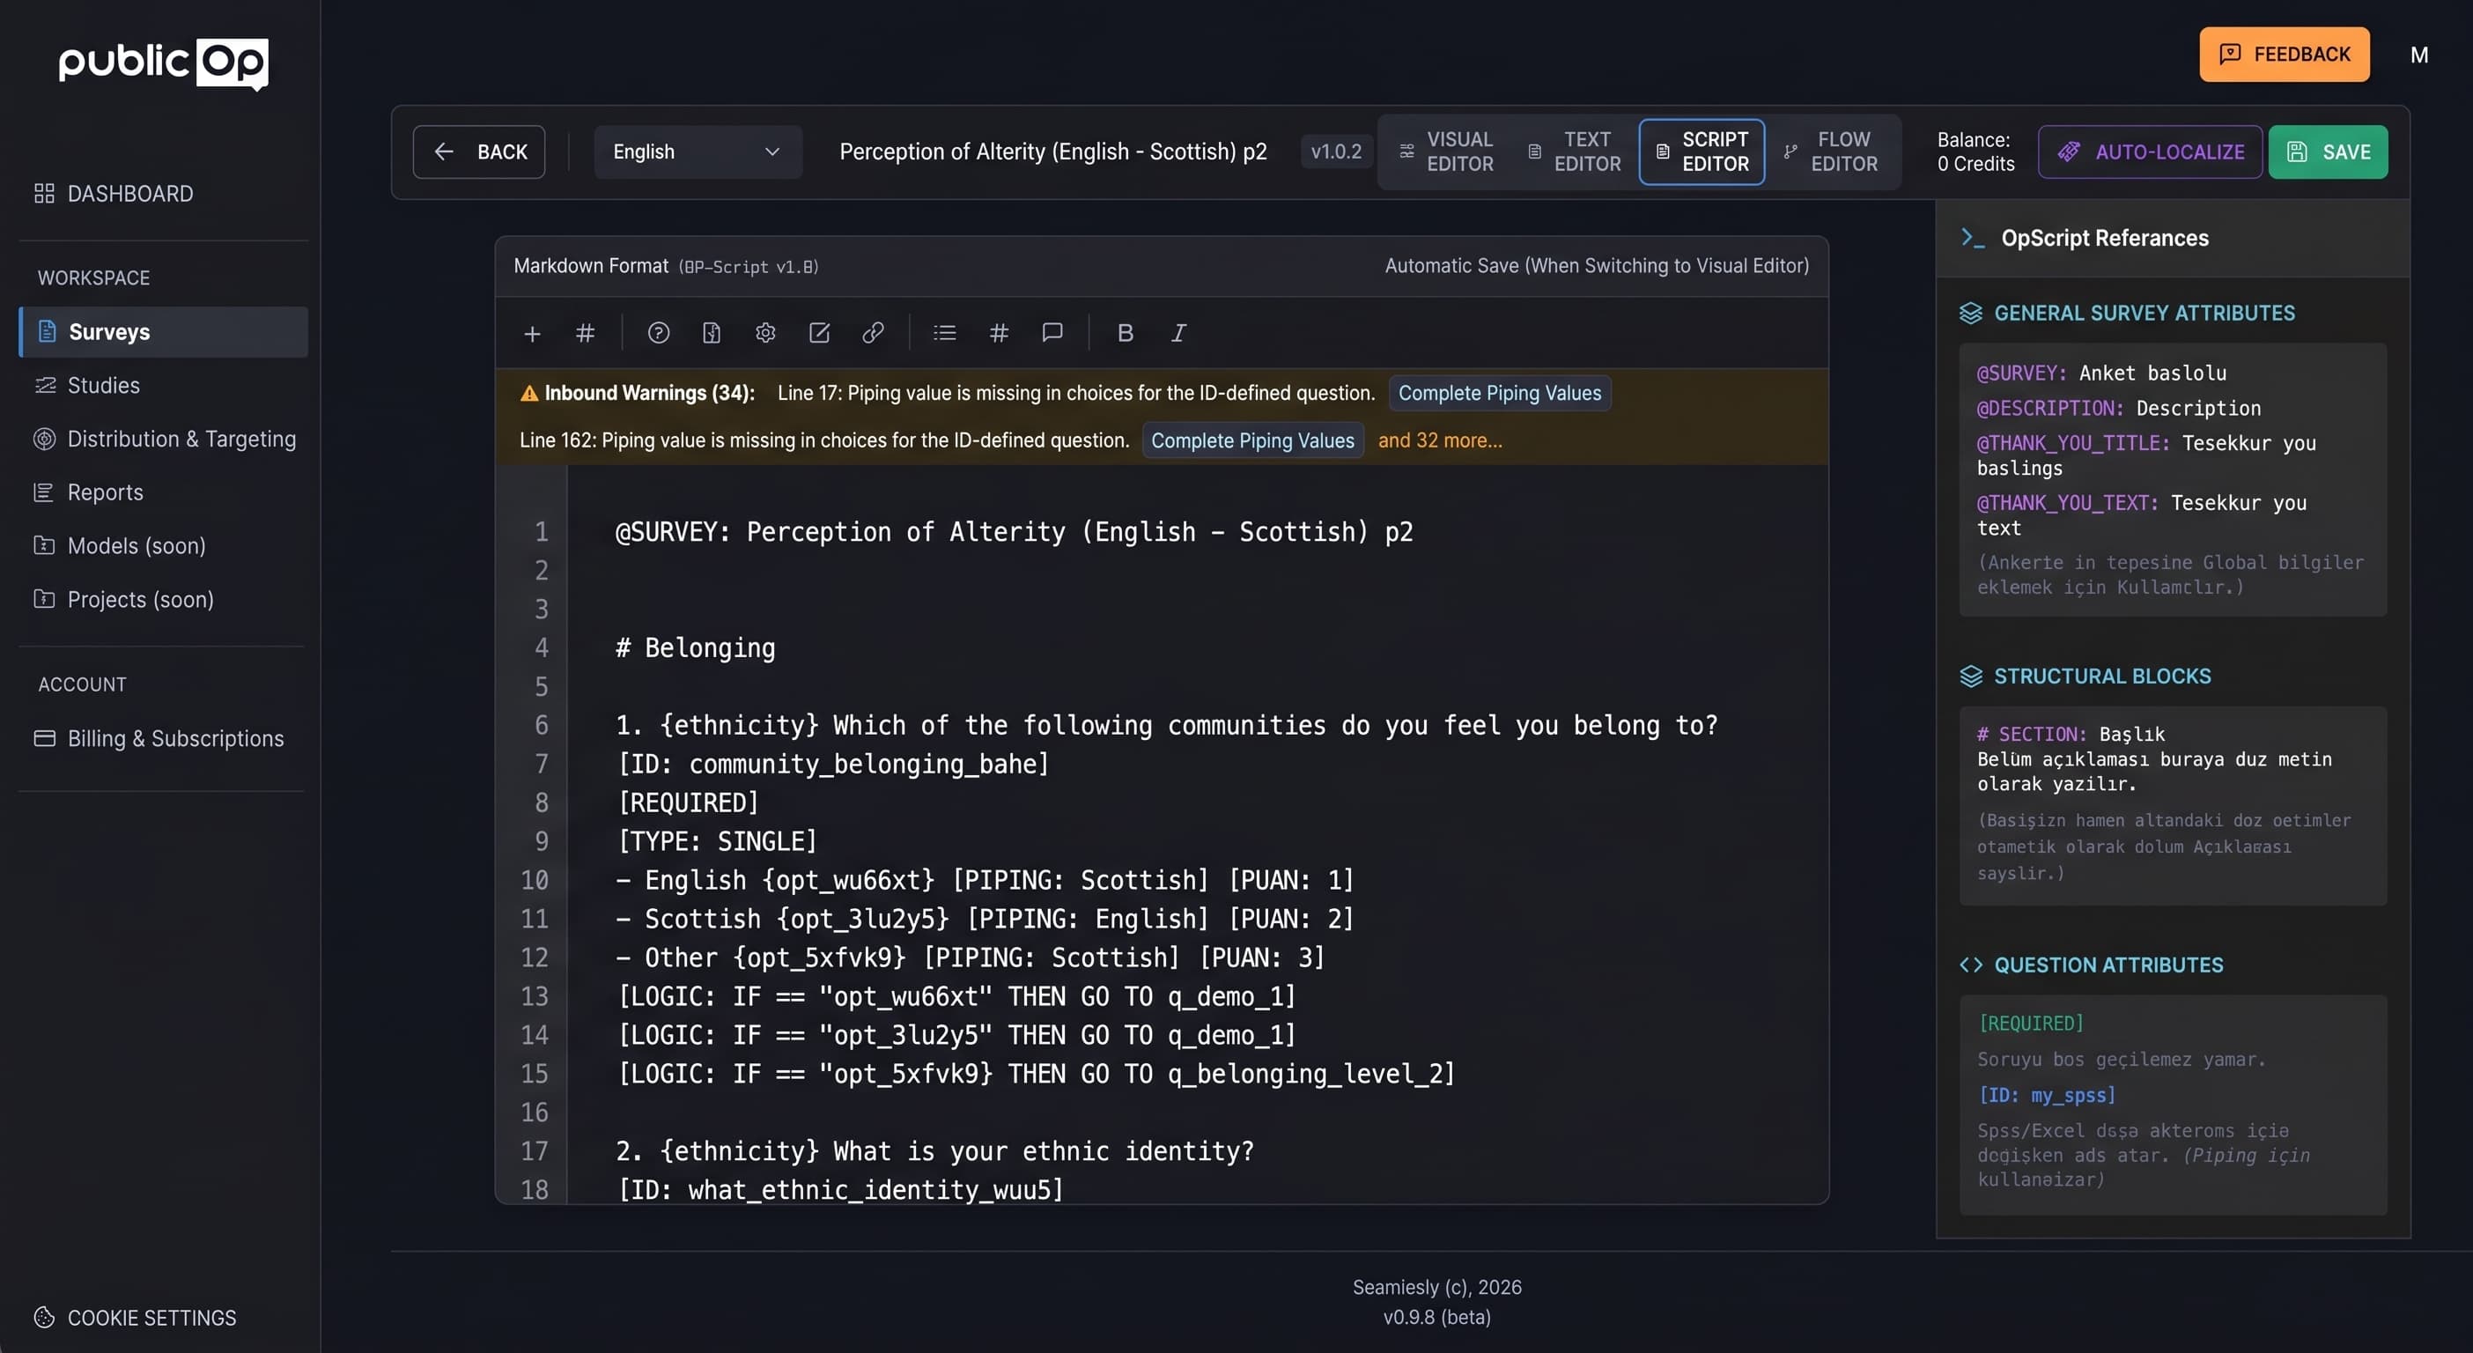The image size is (2473, 1353).
Task: Click the gear settings icon in toolbar
Action: tap(765, 333)
